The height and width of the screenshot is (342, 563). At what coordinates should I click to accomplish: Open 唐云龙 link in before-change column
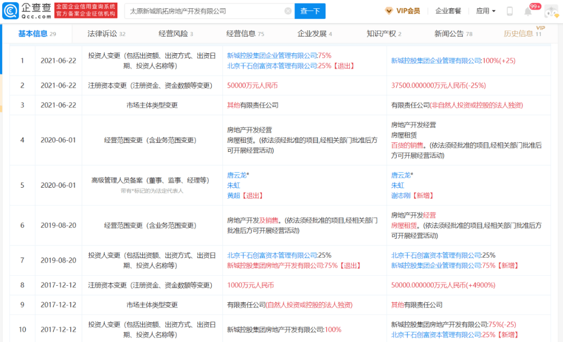tap(237, 175)
